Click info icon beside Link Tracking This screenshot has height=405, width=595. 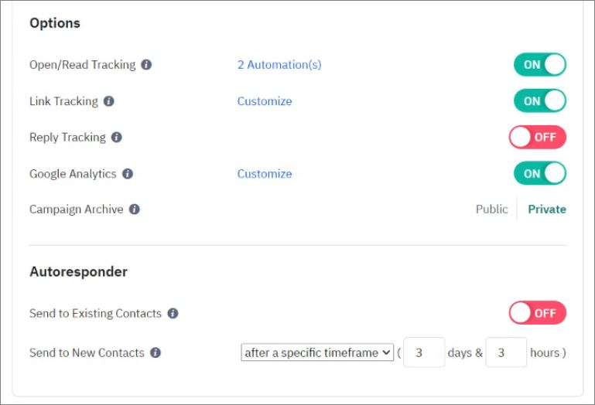(108, 101)
